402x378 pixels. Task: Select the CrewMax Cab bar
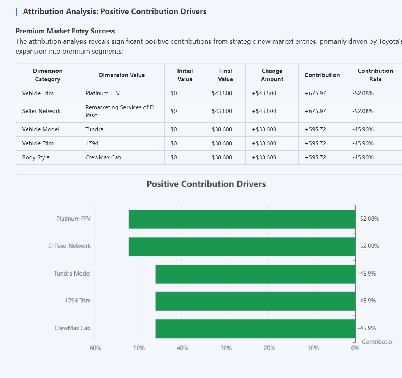255,328
